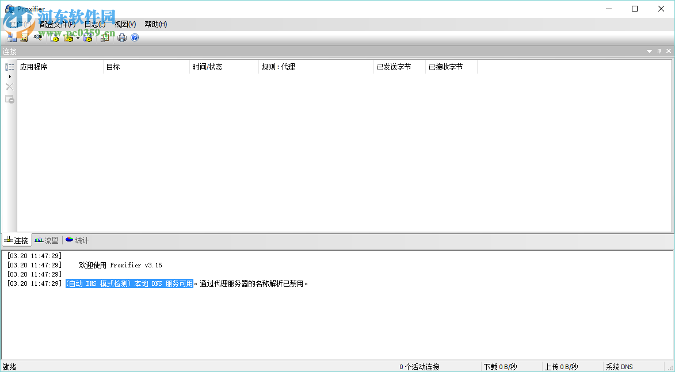Open the 连接 panel options dropdown
The height and width of the screenshot is (372, 675).
[648, 51]
